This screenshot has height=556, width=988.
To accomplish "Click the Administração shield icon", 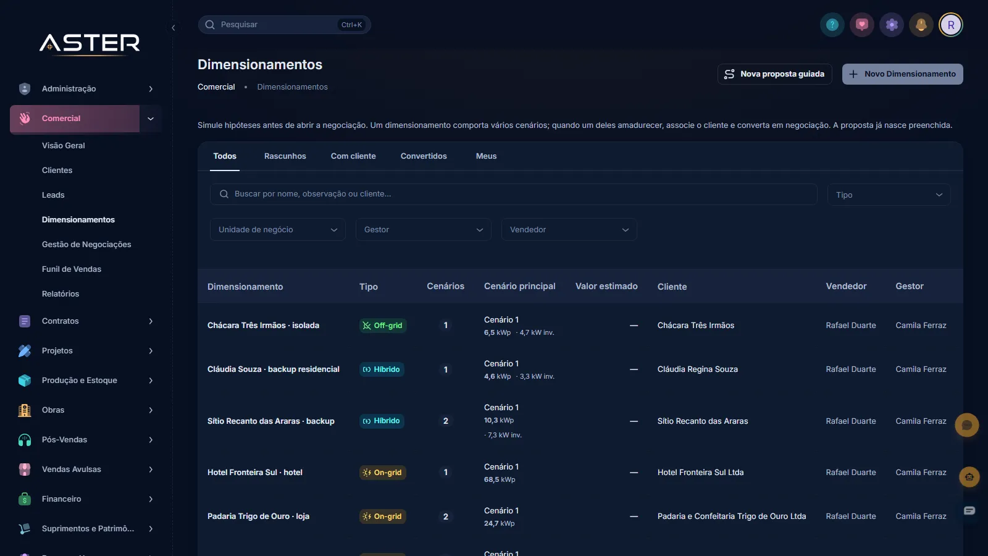I will point(25,89).
